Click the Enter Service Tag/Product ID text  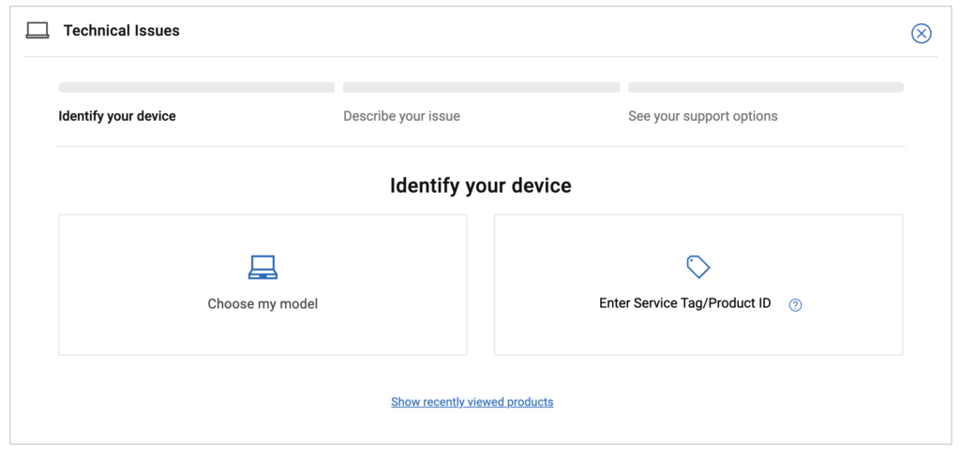click(x=685, y=303)
